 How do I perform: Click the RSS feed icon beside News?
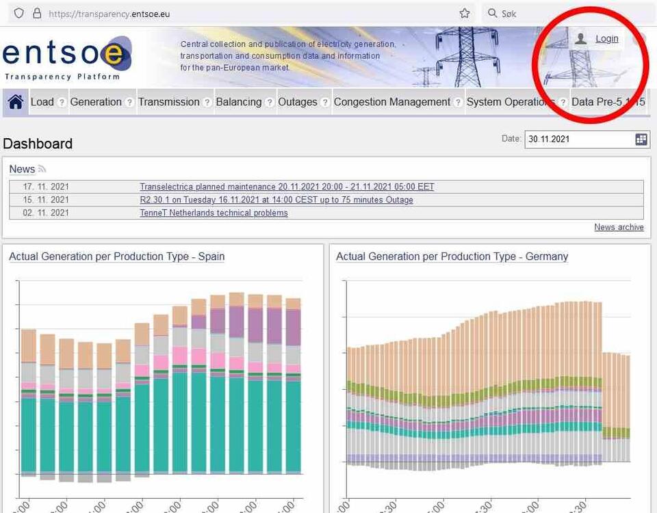tap(42, 169)
